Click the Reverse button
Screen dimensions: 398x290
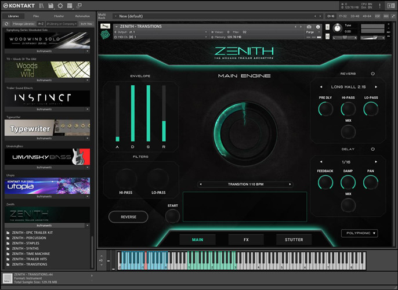pos(128,216)
